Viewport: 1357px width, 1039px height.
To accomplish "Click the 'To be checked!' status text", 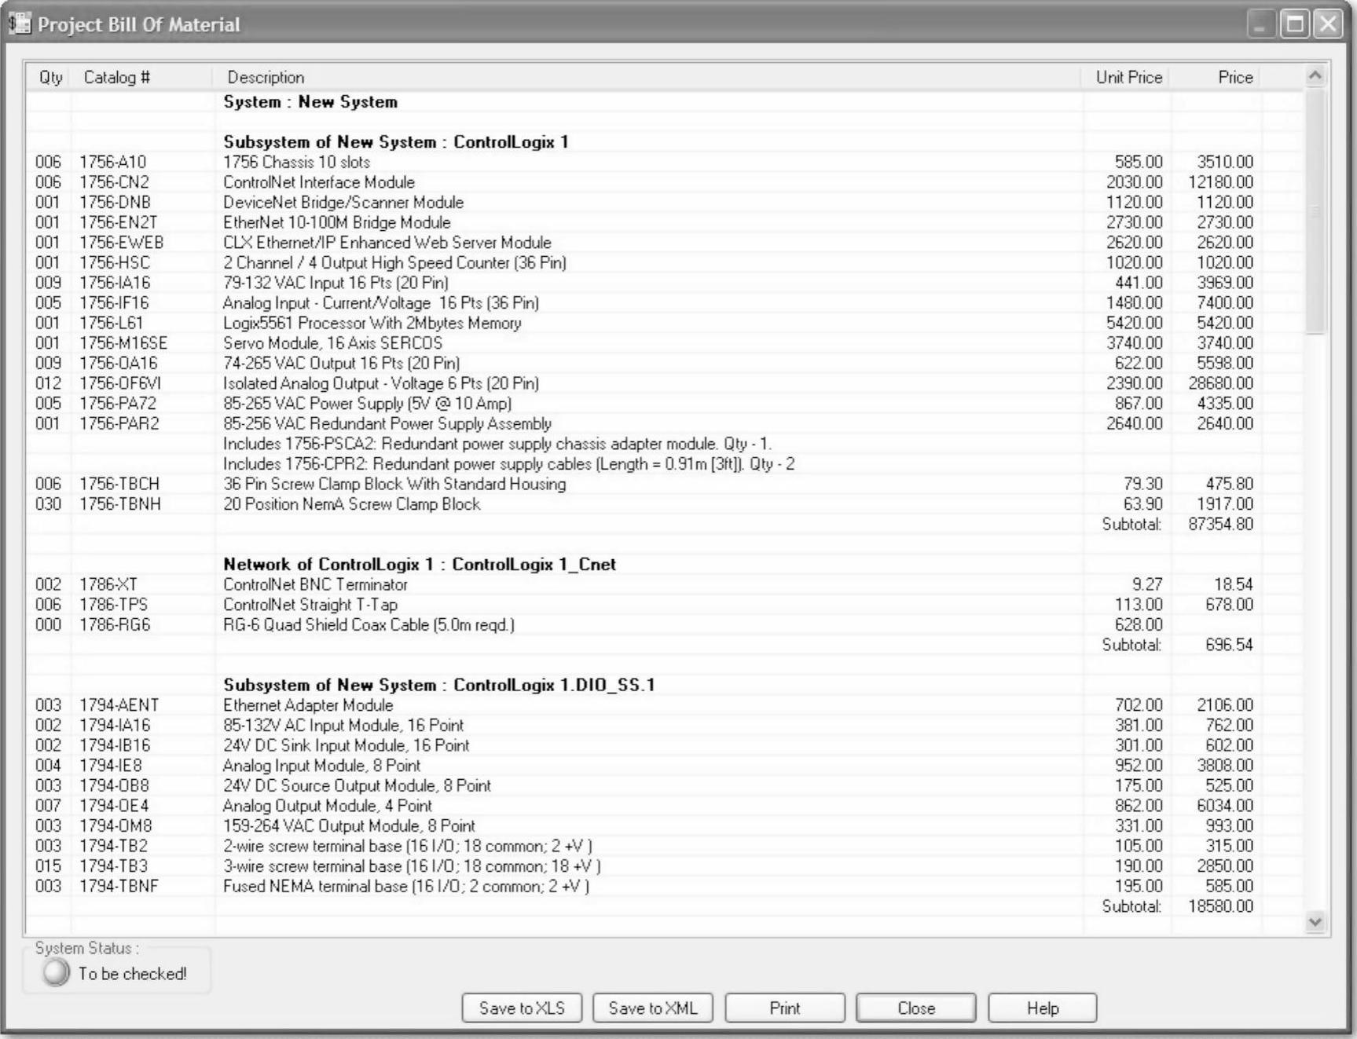I will [x=133, y=974].
